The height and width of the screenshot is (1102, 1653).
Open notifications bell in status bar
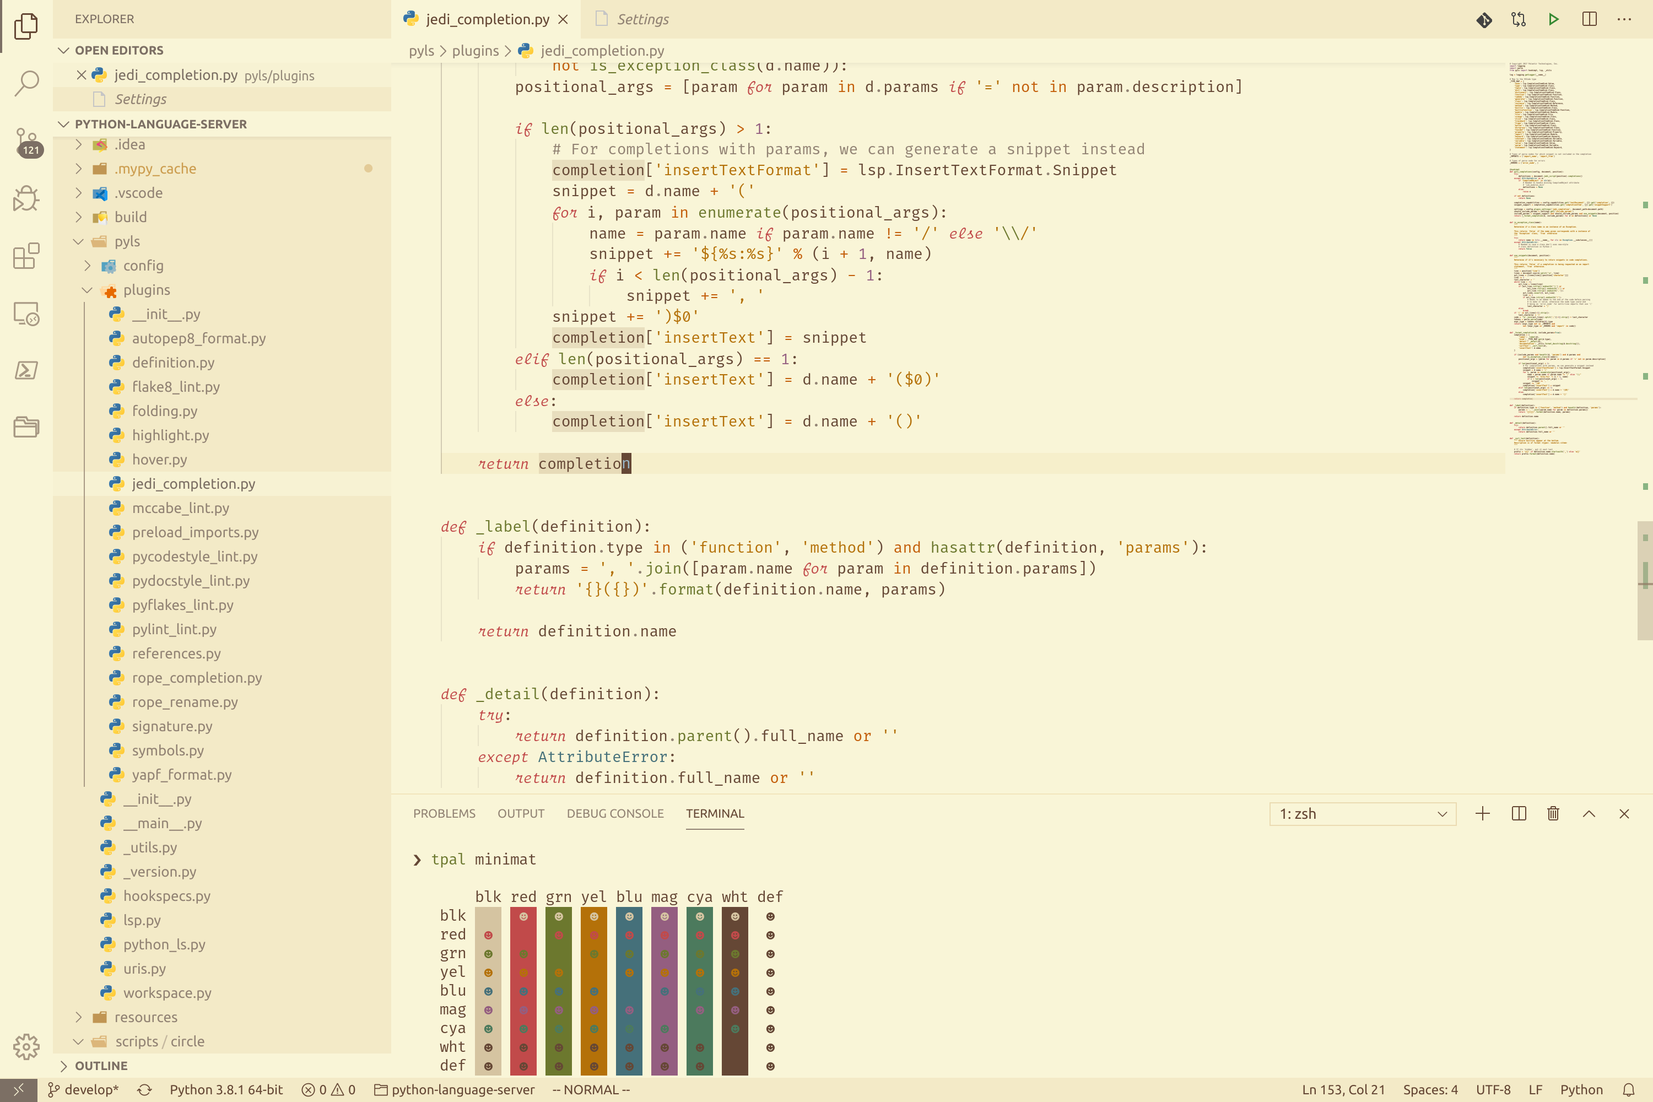point(1628,1089)
